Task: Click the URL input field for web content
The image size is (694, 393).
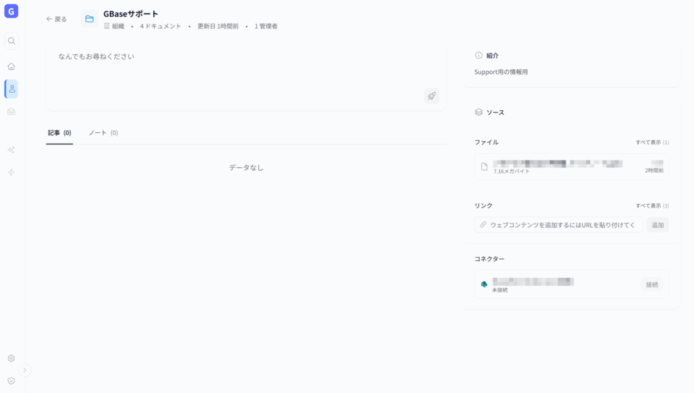Action: 558,225
